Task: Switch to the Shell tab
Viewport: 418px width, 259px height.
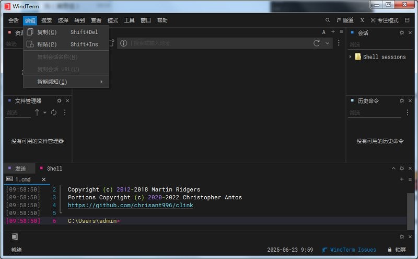Action: pyautogui.click(x=51, y=168)
